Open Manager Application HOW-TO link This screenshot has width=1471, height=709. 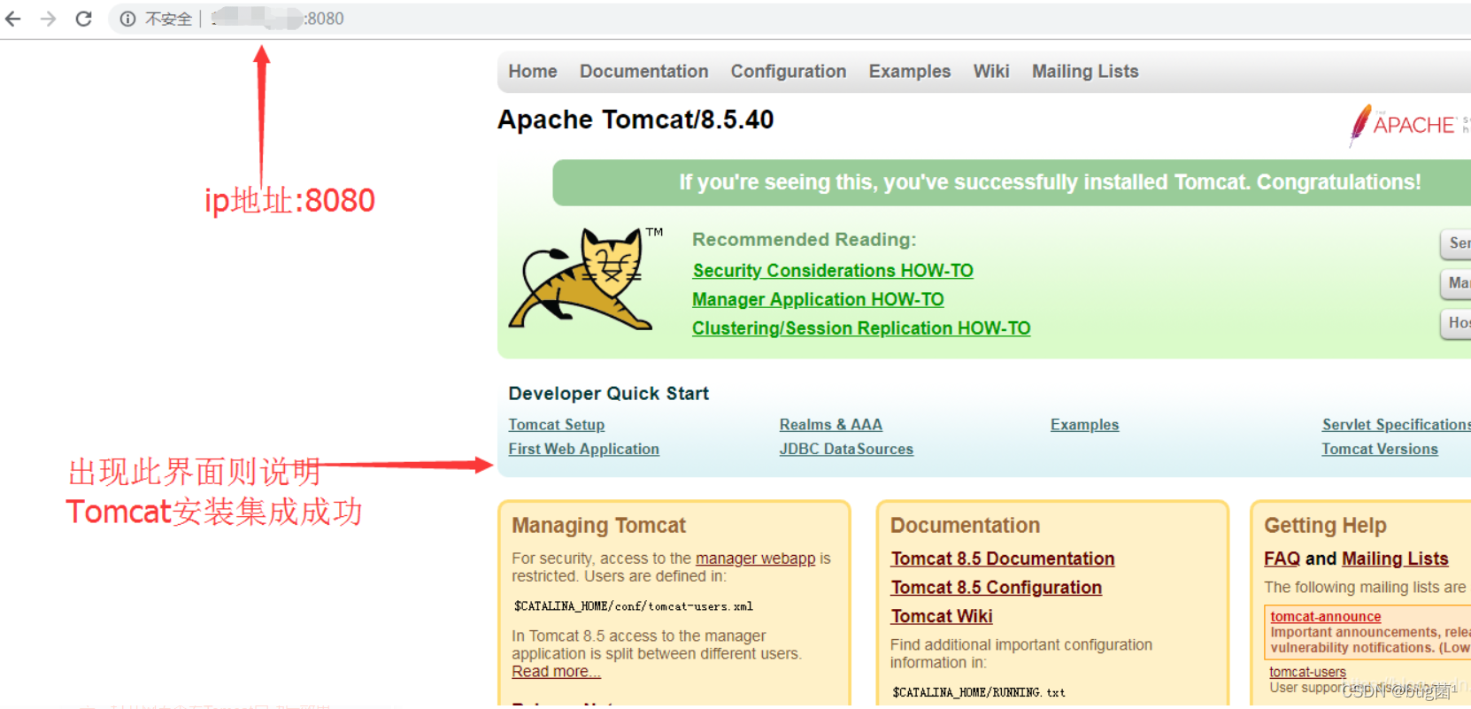pos(818,299)
